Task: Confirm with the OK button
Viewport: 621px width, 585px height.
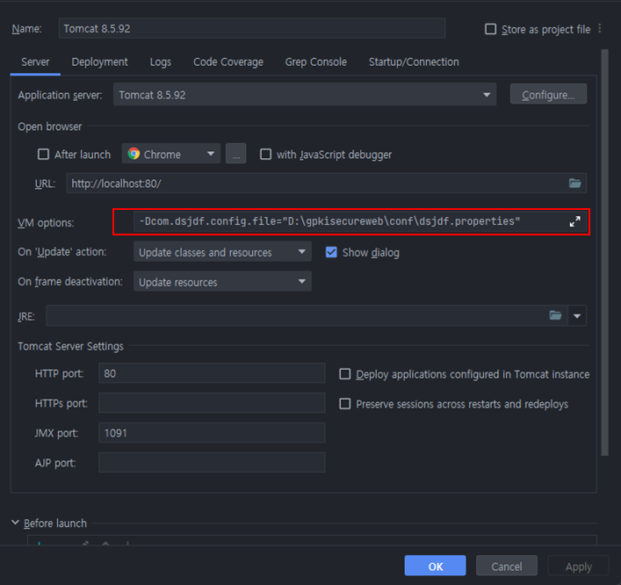Action: [x=435, y=566]
